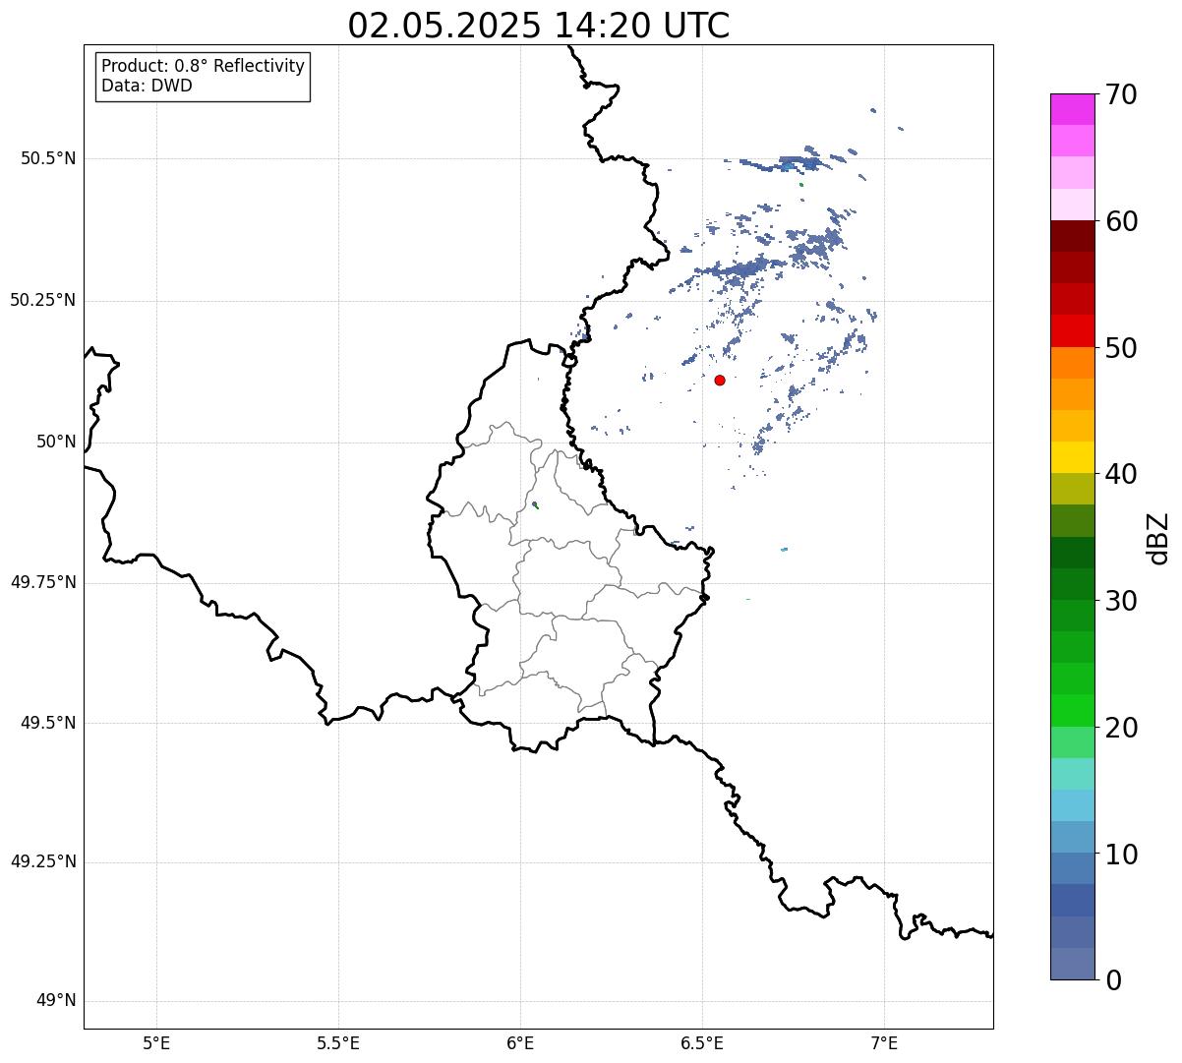Click the dBZ colorbar axis label
This screenshot has height=1063, width=1182.
point(1158,538)
